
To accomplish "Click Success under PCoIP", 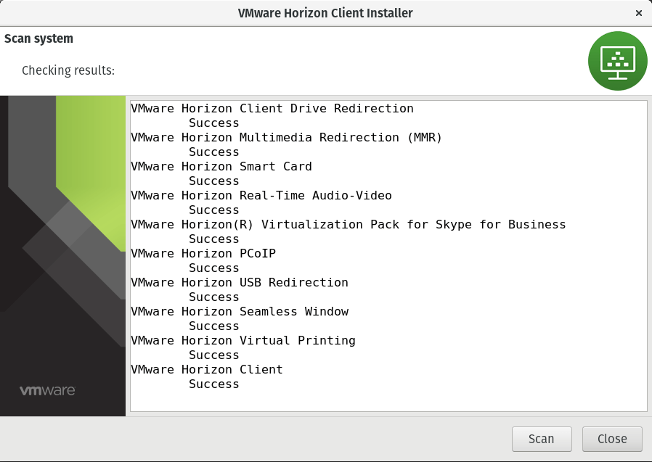I will [x=214, y=268].
